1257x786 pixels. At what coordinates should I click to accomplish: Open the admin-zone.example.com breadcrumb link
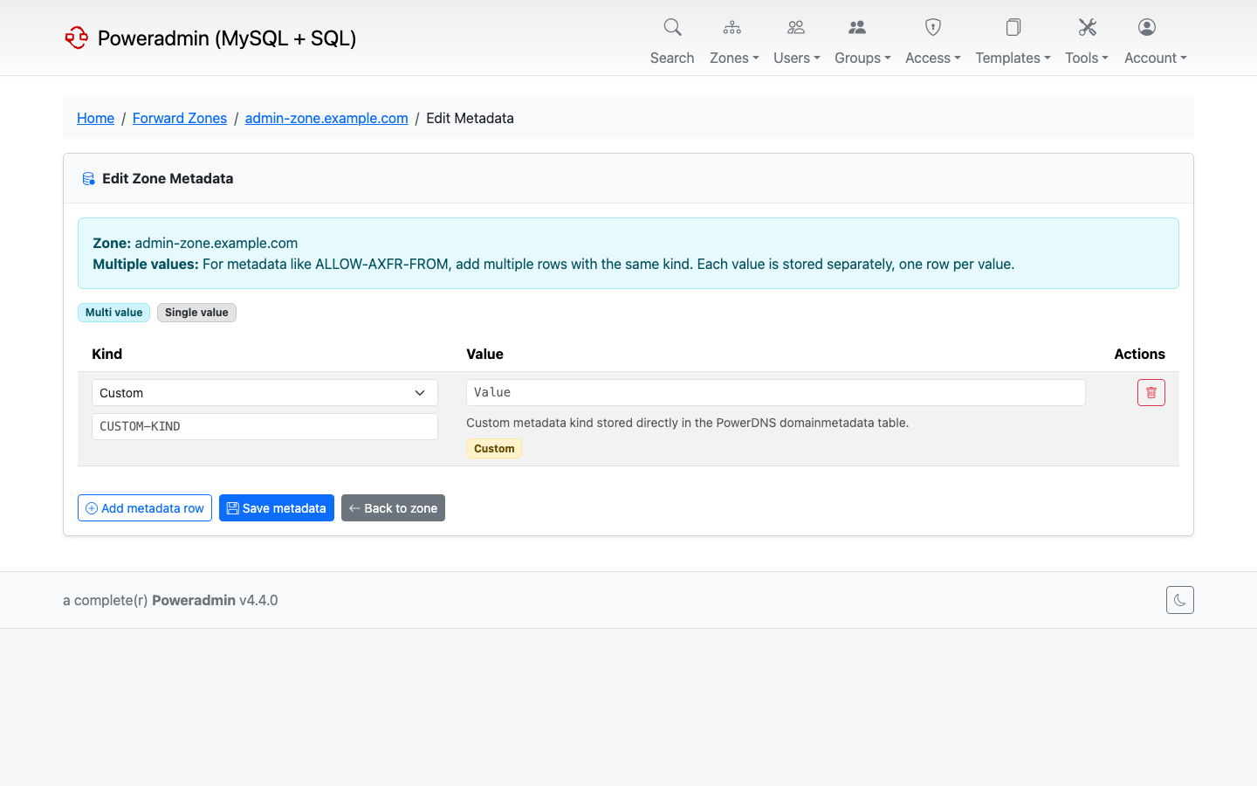tap(326, 118)
